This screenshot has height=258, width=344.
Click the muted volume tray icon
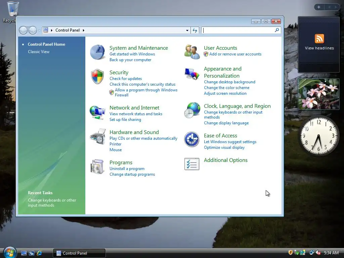click(318, 253)
